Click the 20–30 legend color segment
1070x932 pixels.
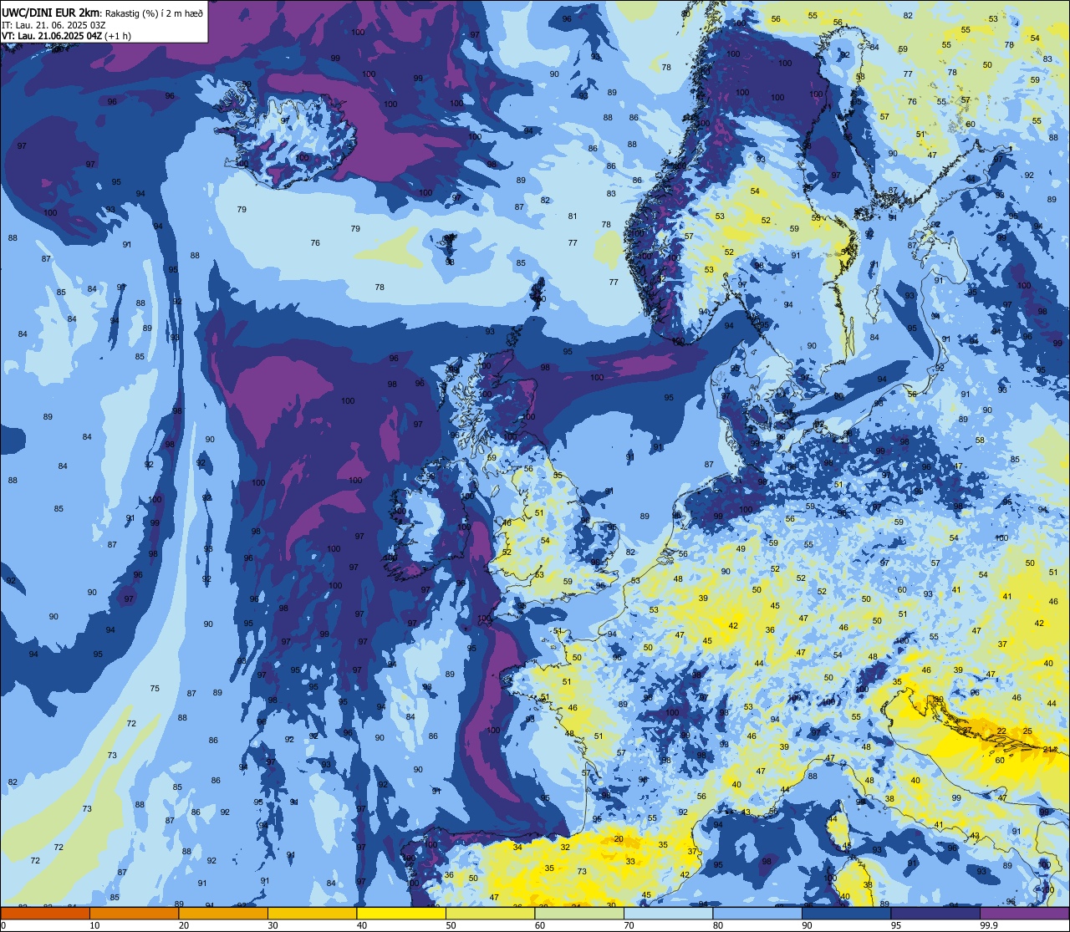[x=223, y=913]
